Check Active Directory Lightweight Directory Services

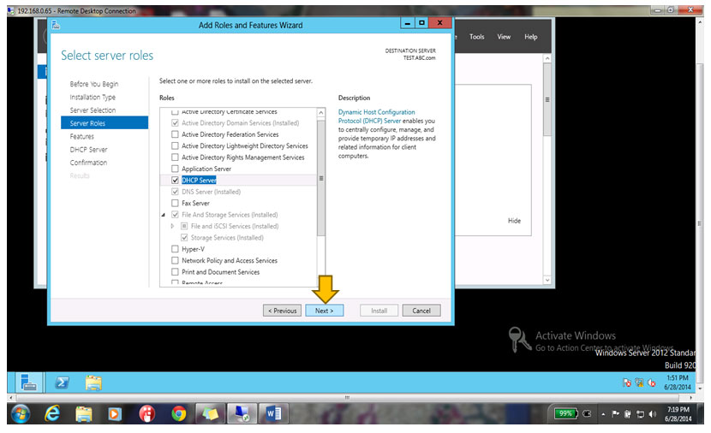click(x=175, y=145)
